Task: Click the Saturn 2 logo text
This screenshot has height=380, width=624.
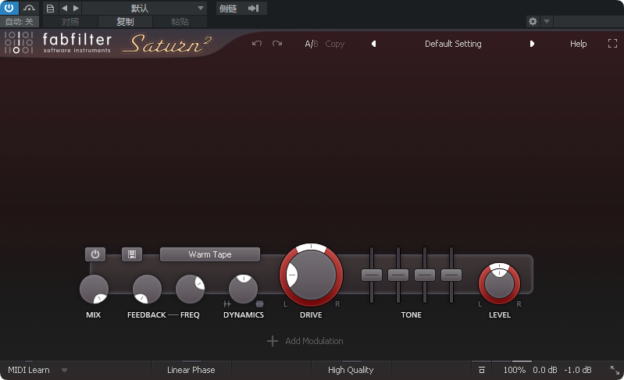Action: [x=166, y=44]
